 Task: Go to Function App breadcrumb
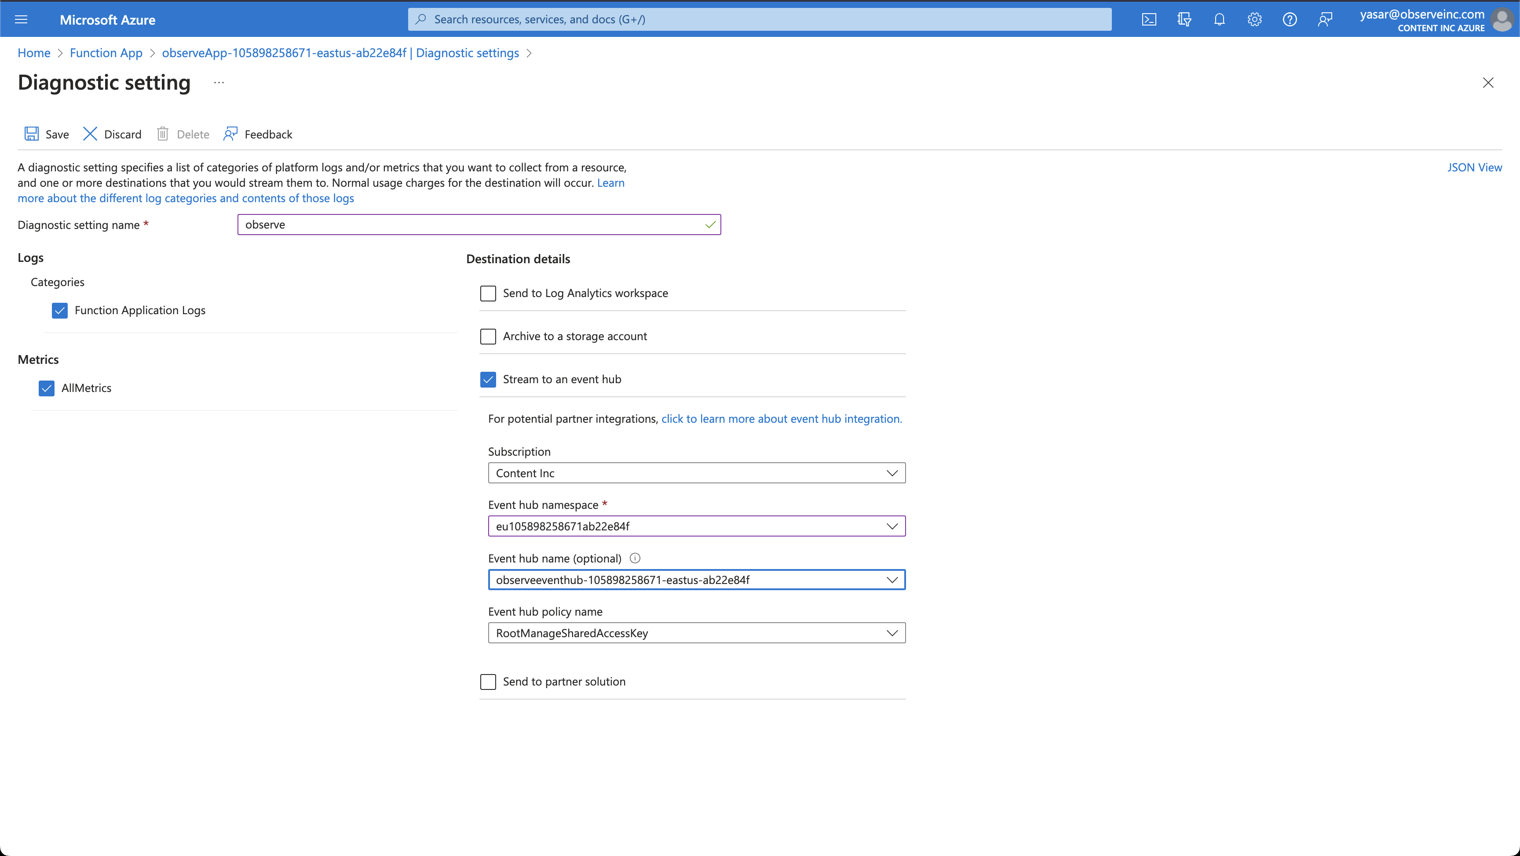106,53
